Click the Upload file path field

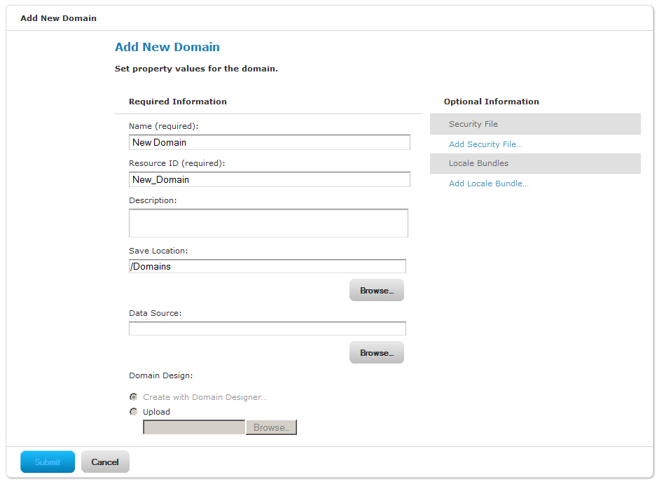coord(194,428)
